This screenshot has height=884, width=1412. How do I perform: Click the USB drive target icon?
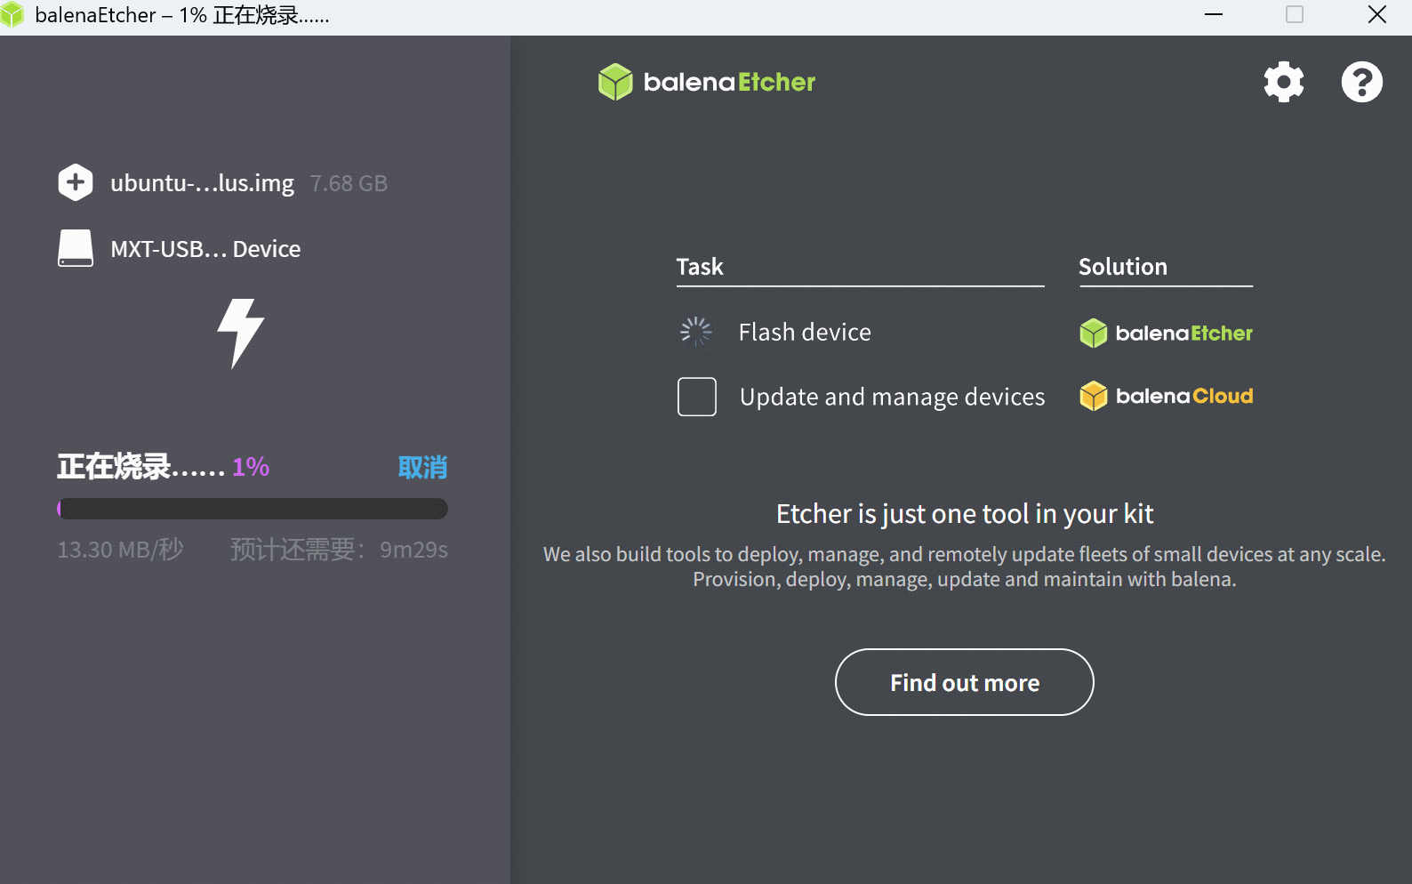click(x=76, y=248)
